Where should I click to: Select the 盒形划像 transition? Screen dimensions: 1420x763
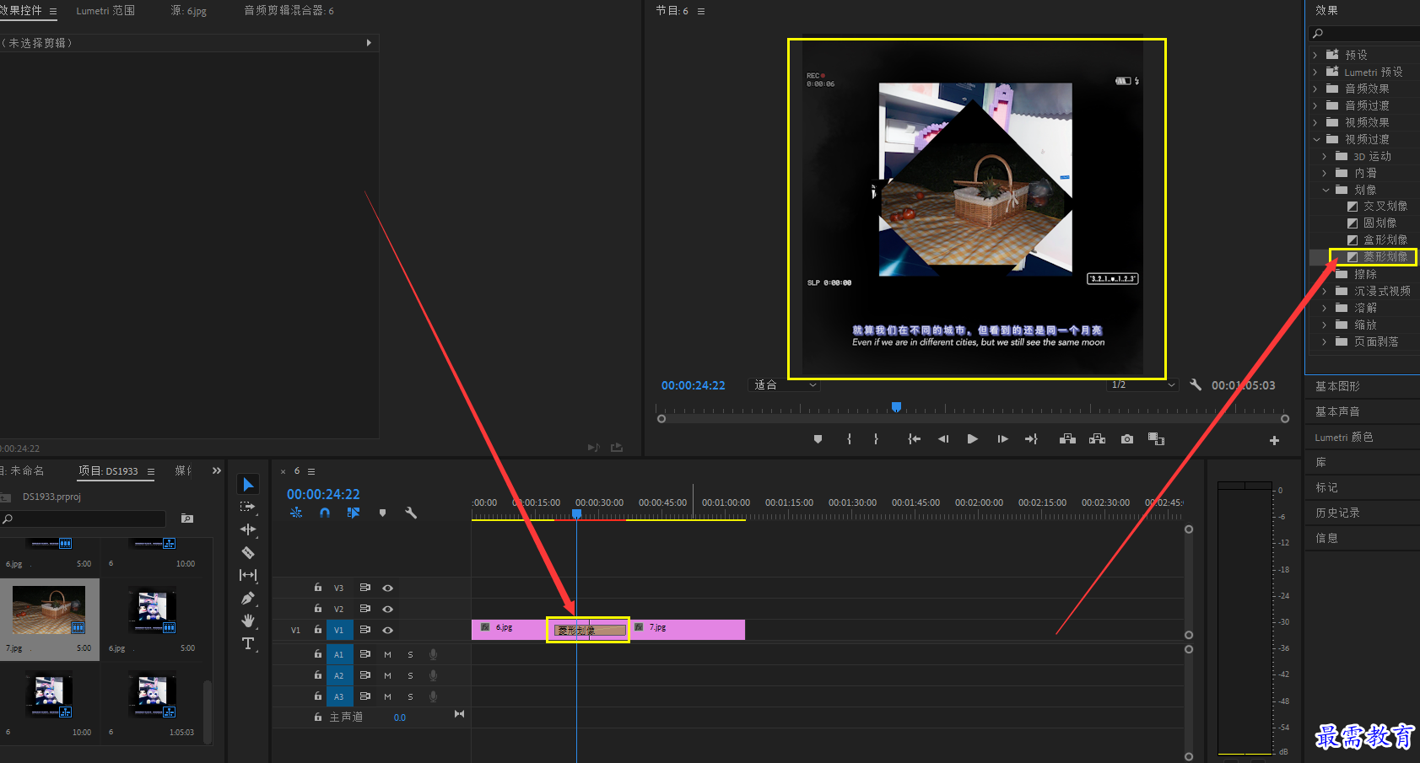coord(1385,239)
